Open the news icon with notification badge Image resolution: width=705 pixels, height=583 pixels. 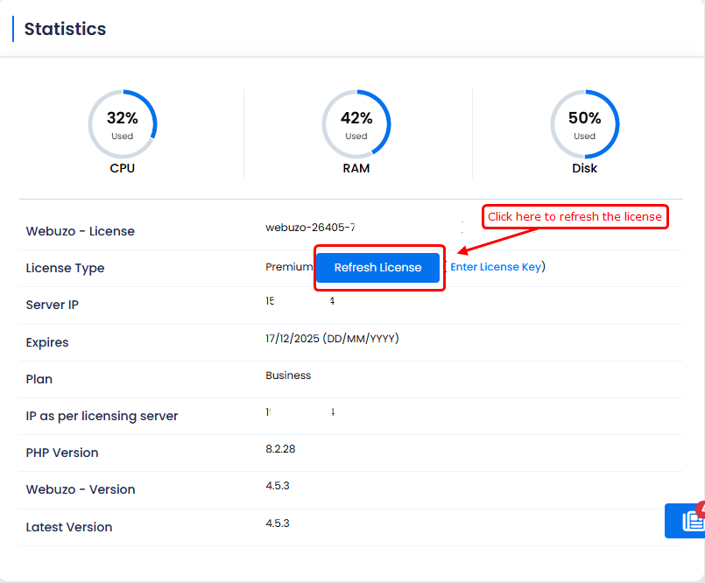(x=686, y=521)
